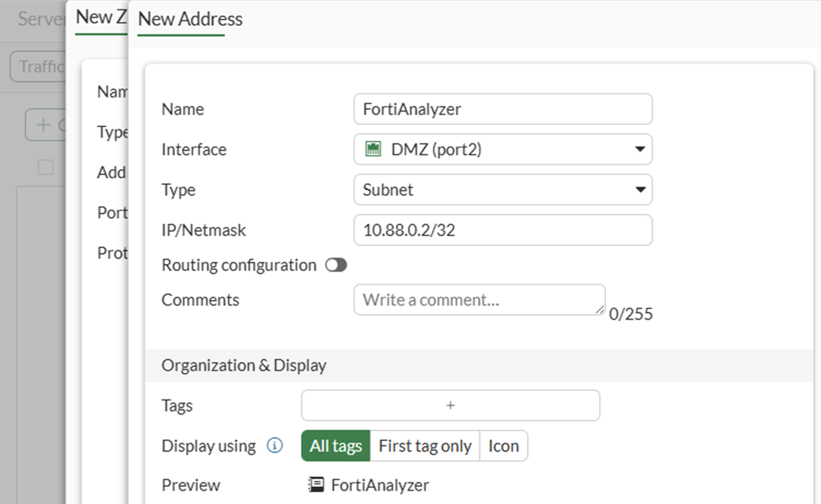This screenshot has height=504, width=821.
Task: Toggle the Routing configuration switch
Action: click(x=336, y=265)
